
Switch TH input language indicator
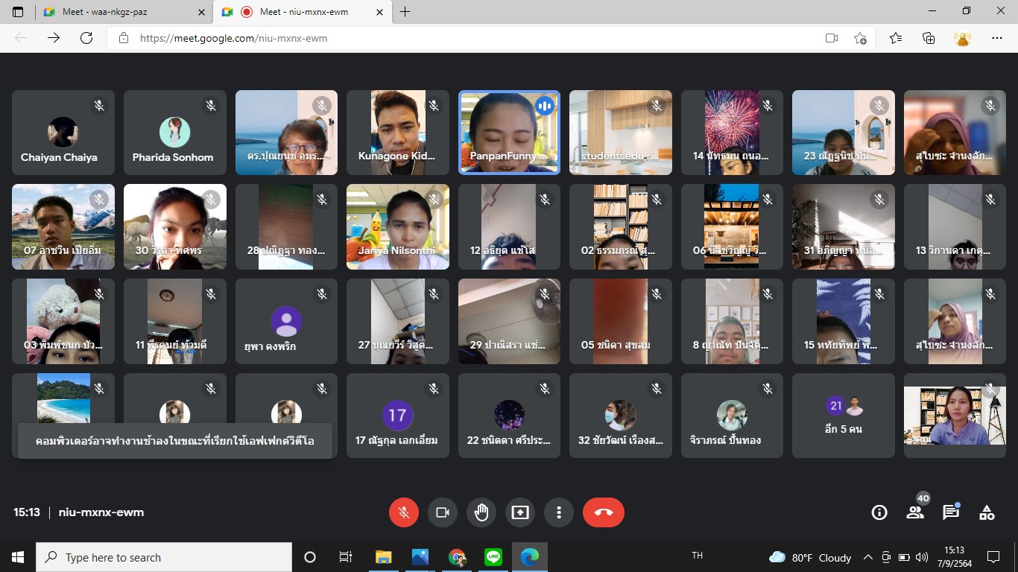[x=698, y=556]
